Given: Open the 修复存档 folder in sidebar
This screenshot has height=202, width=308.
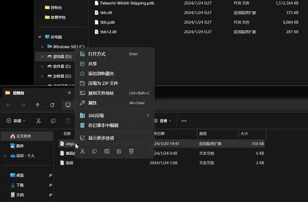Looking at the screenshot, I should click(55, 17).
